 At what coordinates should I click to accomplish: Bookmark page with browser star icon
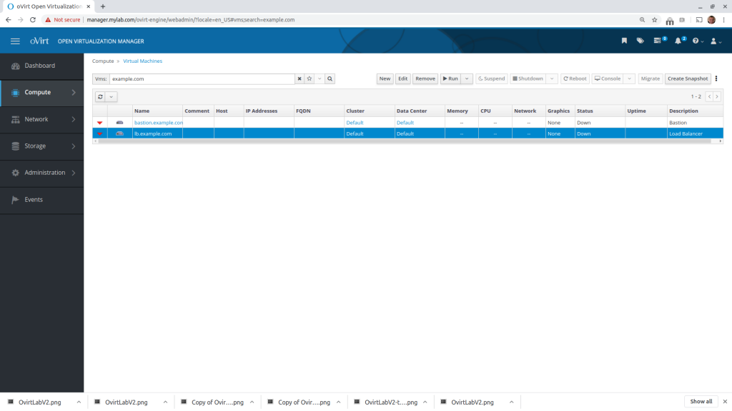point(655,19)
